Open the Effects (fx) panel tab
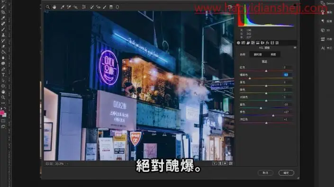The width and height of the screenshot is (334, 187). pos(267,43)
